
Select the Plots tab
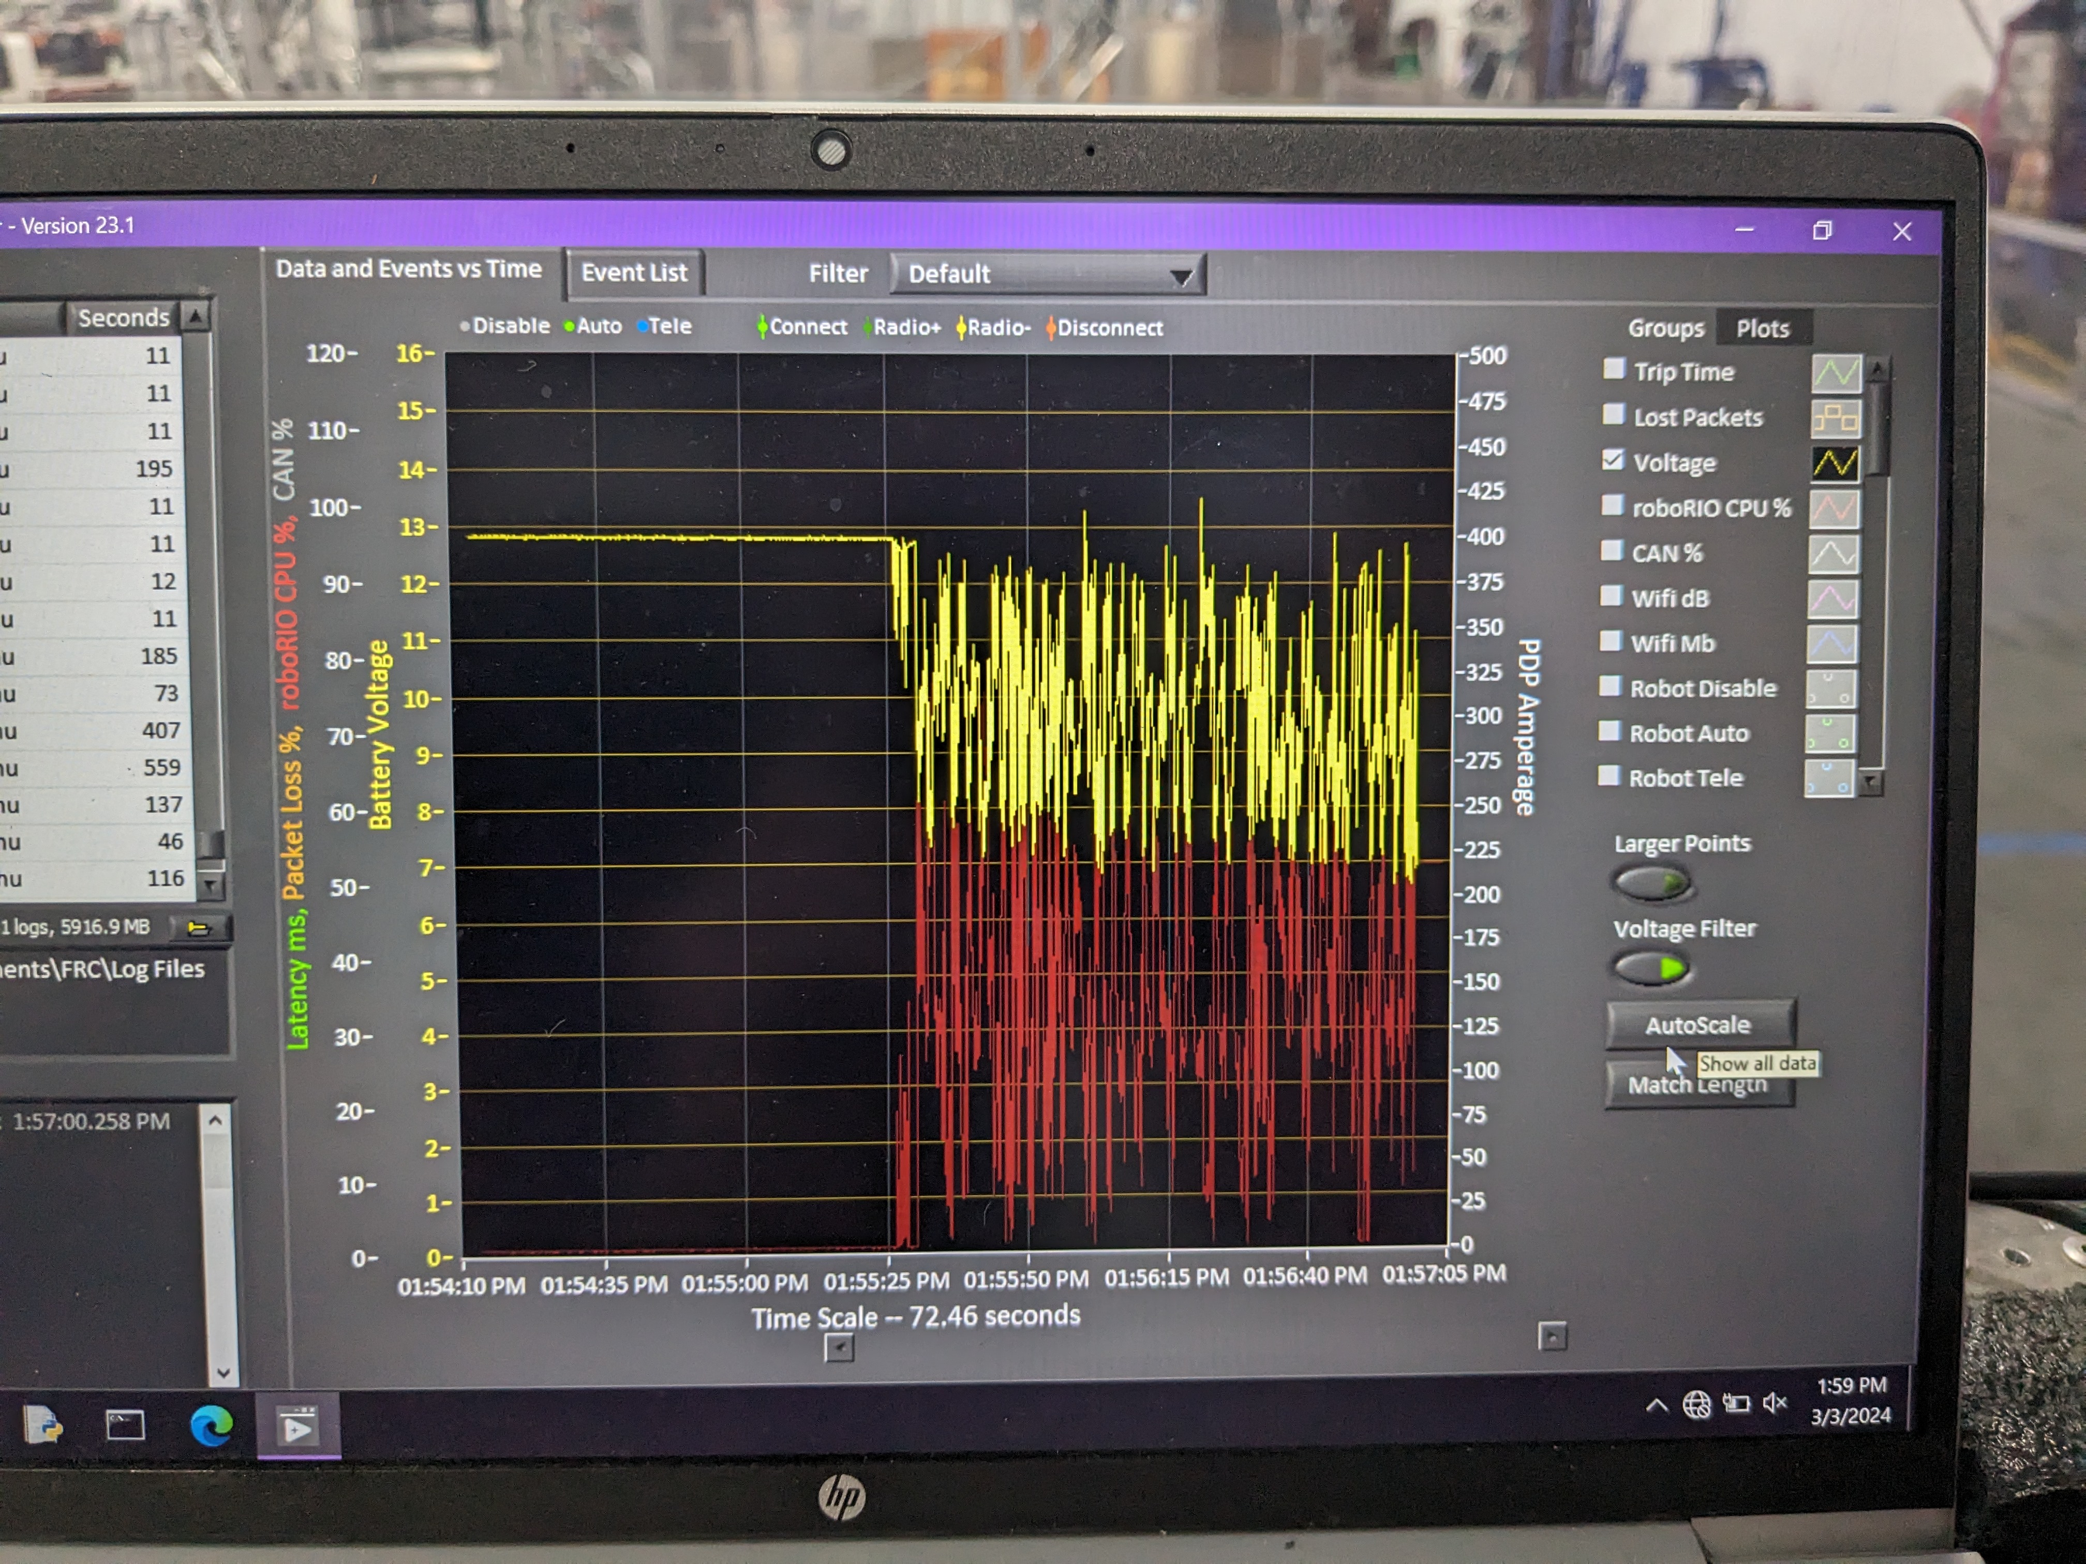point(1763,328)
